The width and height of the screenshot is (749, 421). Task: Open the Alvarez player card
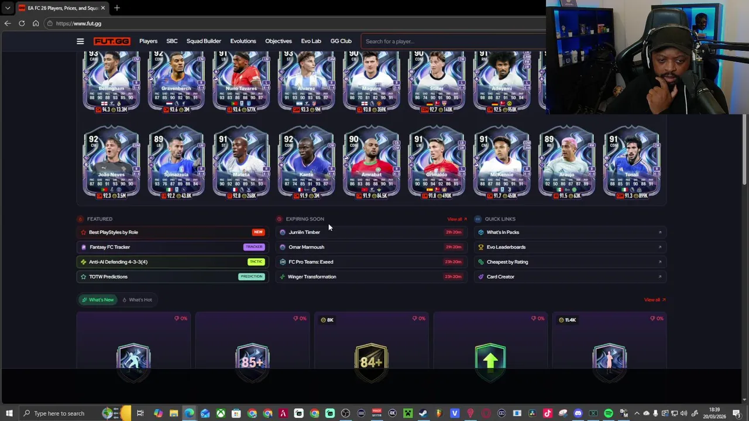tap(306, 82)
